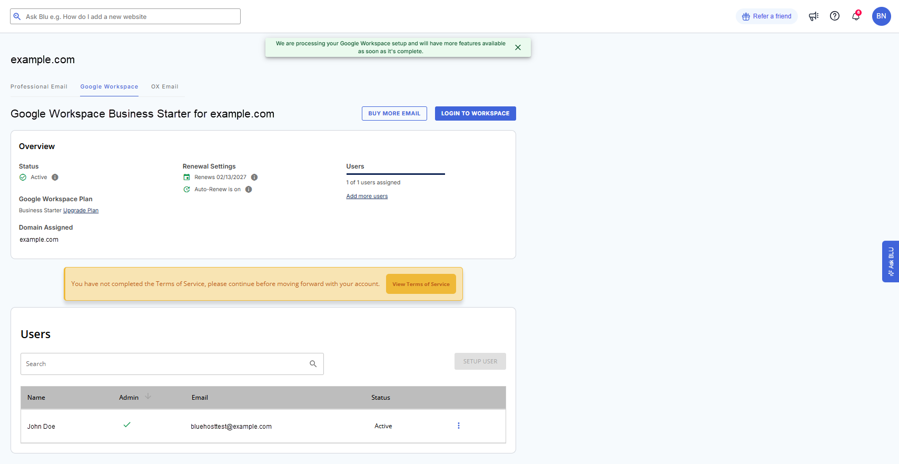This screenshot has width=899, height=464.
Task: Click the Email column header
Action: tap(200, 398)
